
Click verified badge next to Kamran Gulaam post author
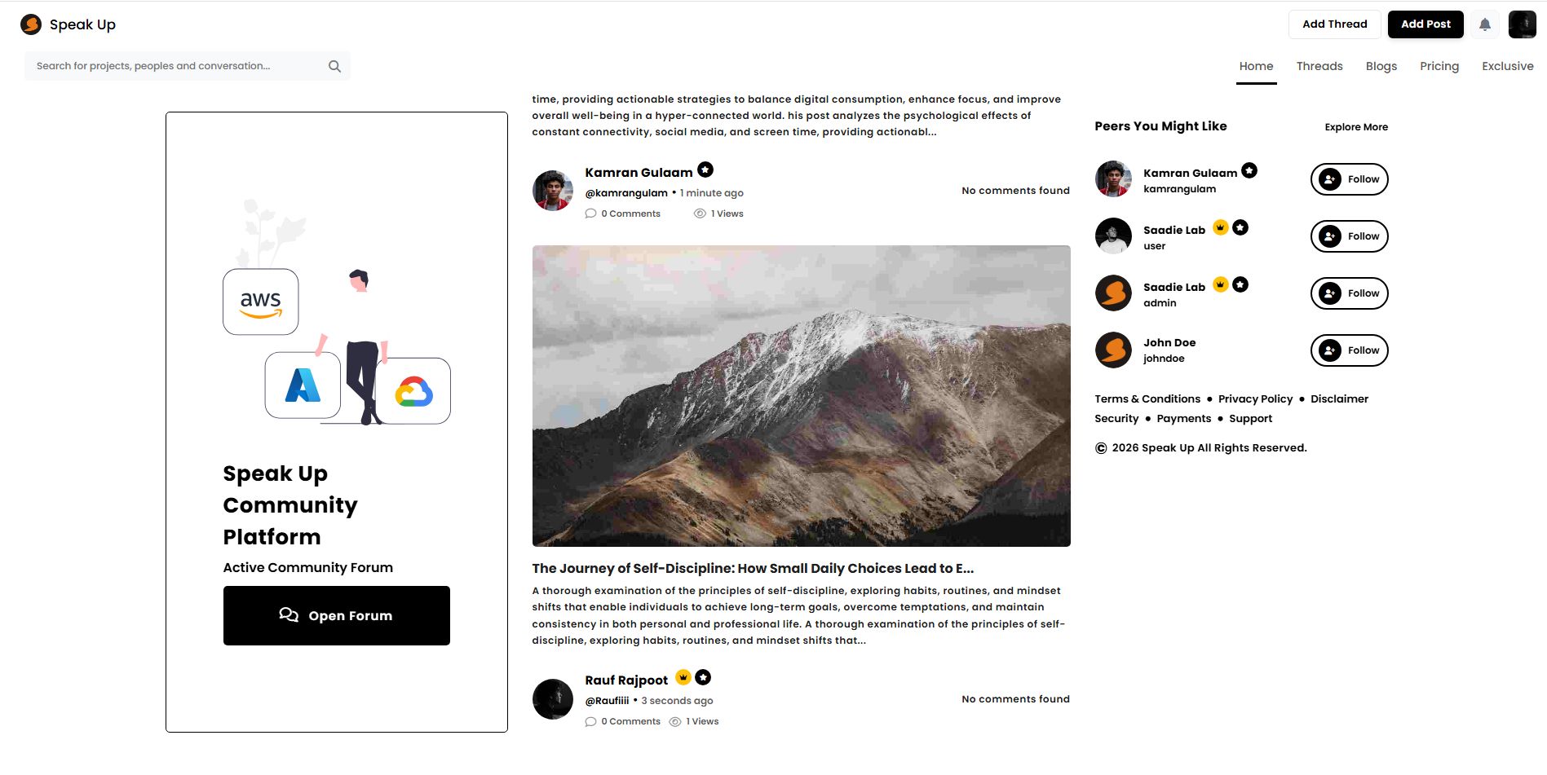[x=705, y=170]
